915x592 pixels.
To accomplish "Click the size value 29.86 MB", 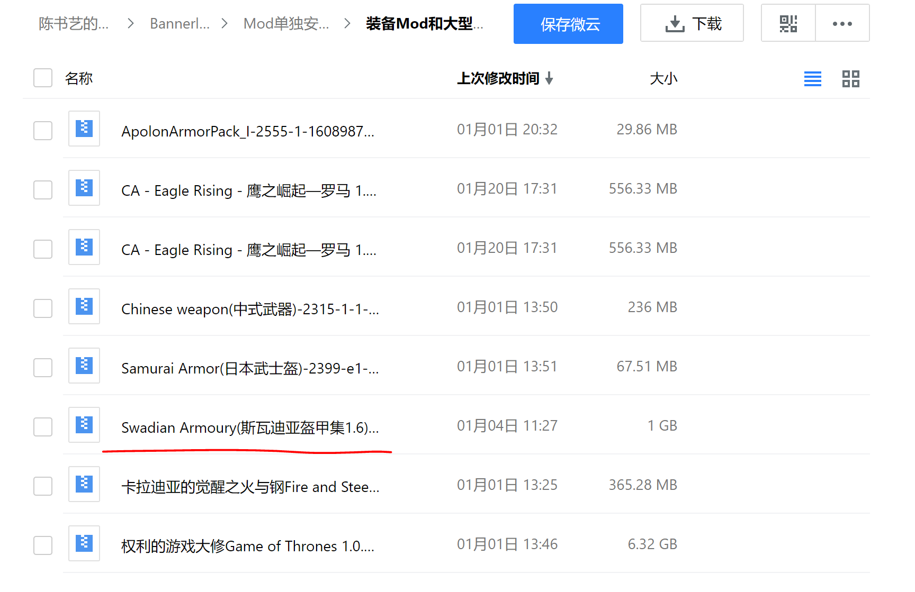I will point(647,130).
